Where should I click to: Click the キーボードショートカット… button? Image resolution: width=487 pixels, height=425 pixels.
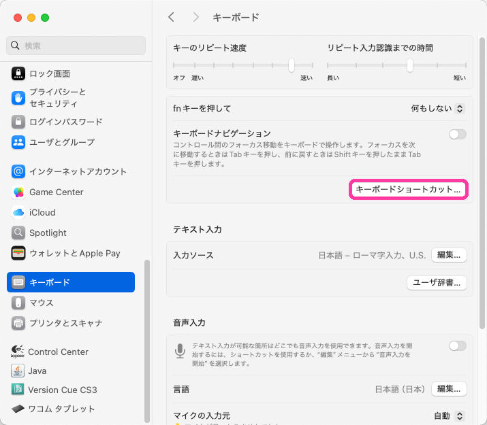click(x=409, y=190)
